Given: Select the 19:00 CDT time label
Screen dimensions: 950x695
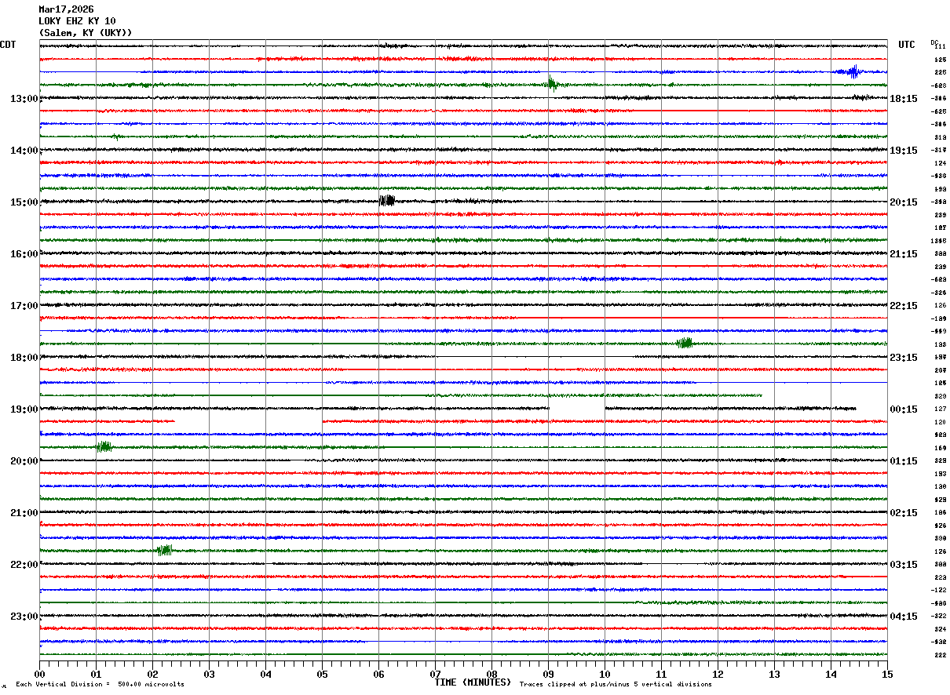Looking at the screenshot, I should click(x=24, y=409).
